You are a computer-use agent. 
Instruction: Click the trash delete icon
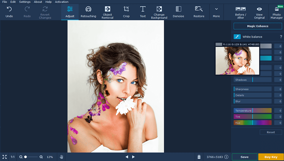coord(199,157)
